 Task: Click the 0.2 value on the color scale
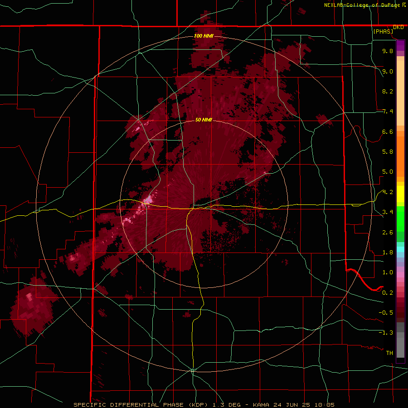click(x=388, y=293)
